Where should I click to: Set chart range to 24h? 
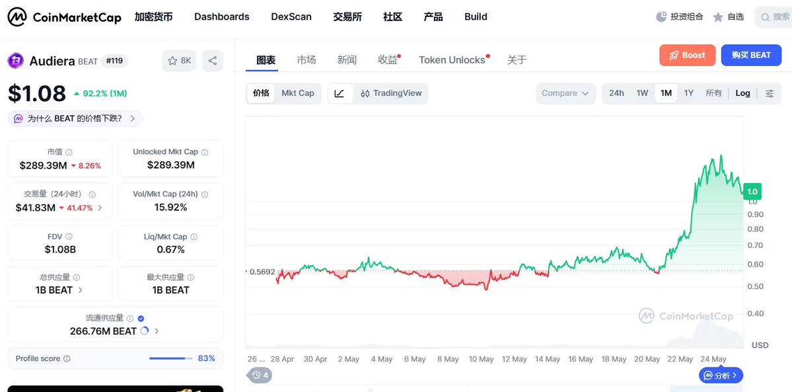click(x=616, y=94)
